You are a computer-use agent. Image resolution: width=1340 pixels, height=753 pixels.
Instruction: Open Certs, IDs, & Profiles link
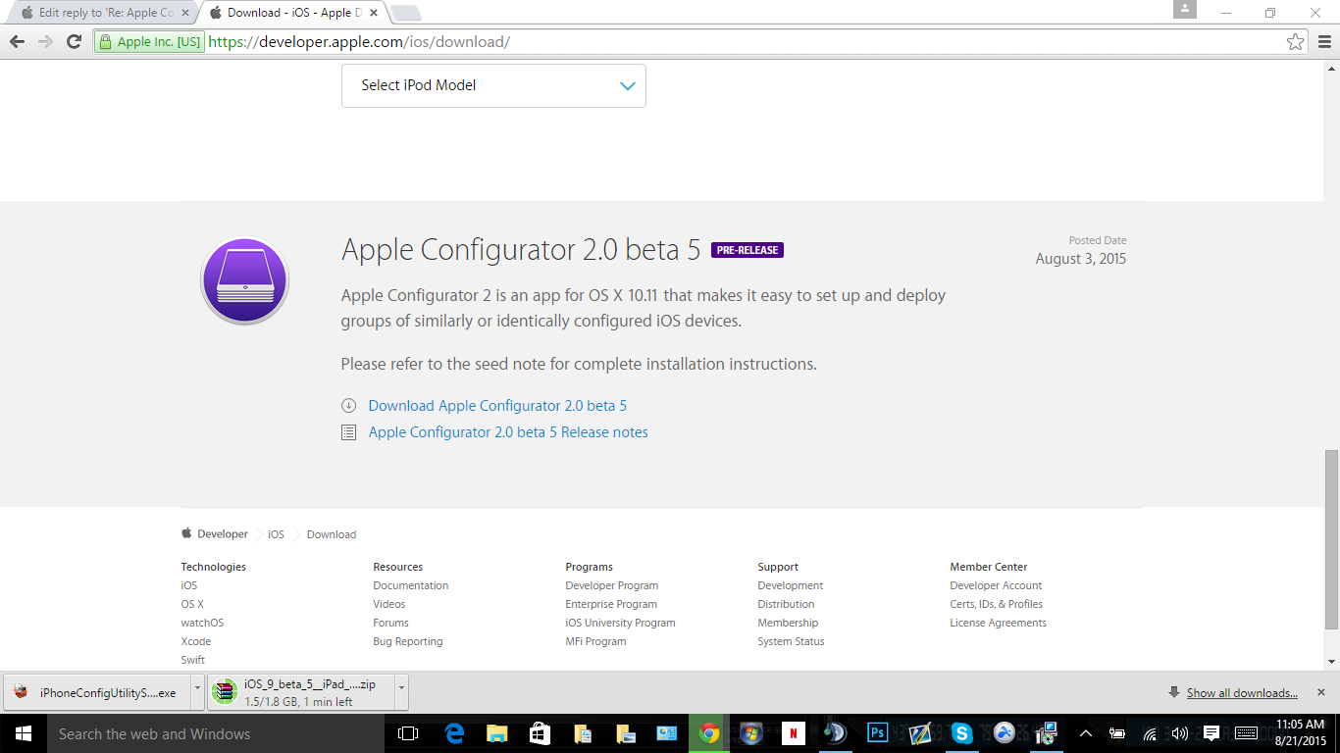[x=996, y=604]
